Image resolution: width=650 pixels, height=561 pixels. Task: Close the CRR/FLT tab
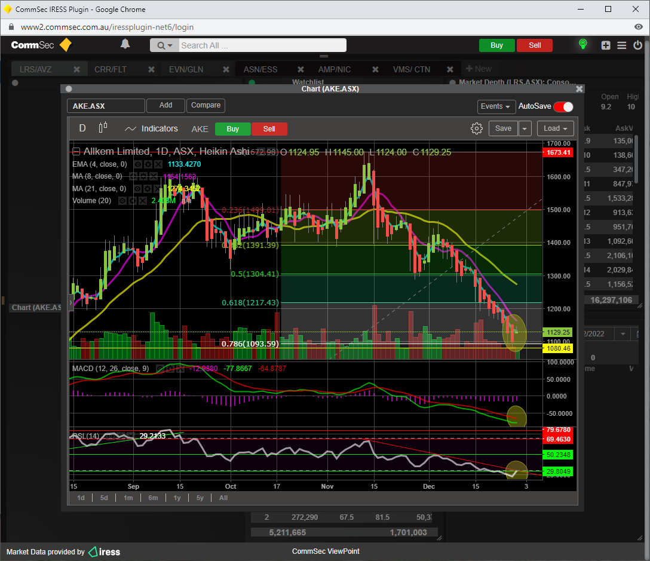click(x=151, y=69)
